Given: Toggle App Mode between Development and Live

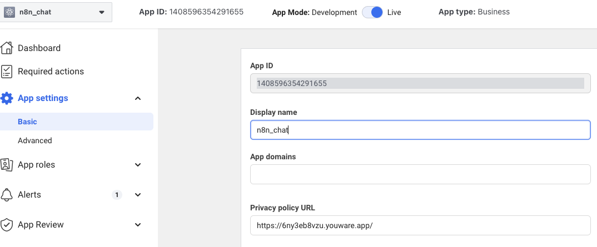Looking at the screenshot, I should 372,12.
